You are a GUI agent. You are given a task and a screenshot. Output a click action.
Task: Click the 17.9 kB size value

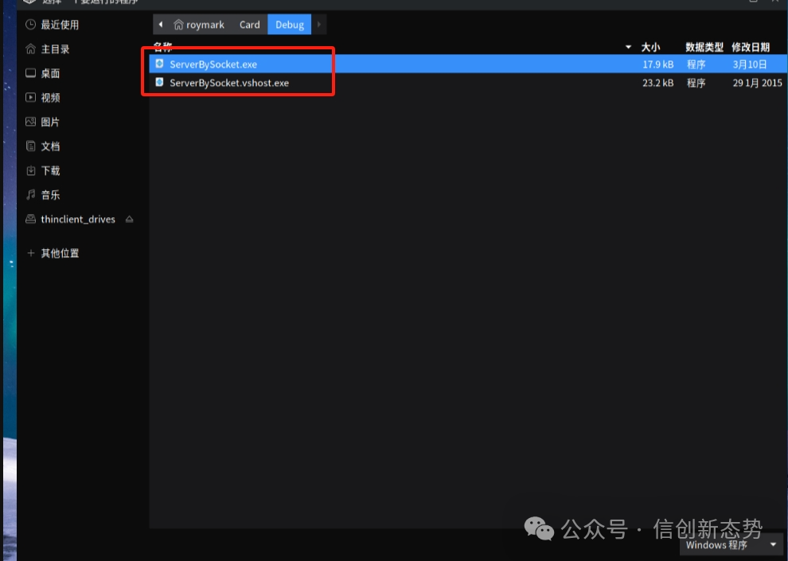(x=657, y=64)
